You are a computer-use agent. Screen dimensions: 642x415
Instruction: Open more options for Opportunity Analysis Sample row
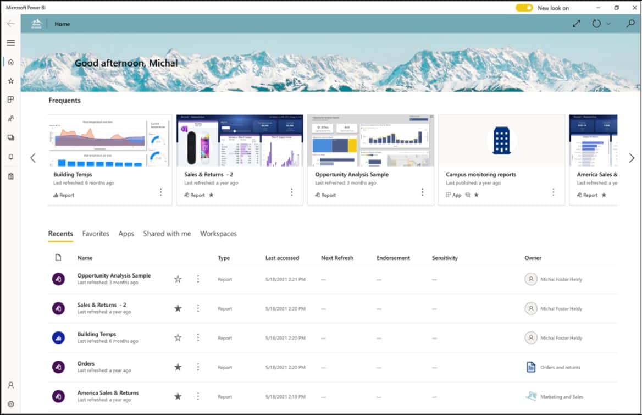(x=198, y=279)
